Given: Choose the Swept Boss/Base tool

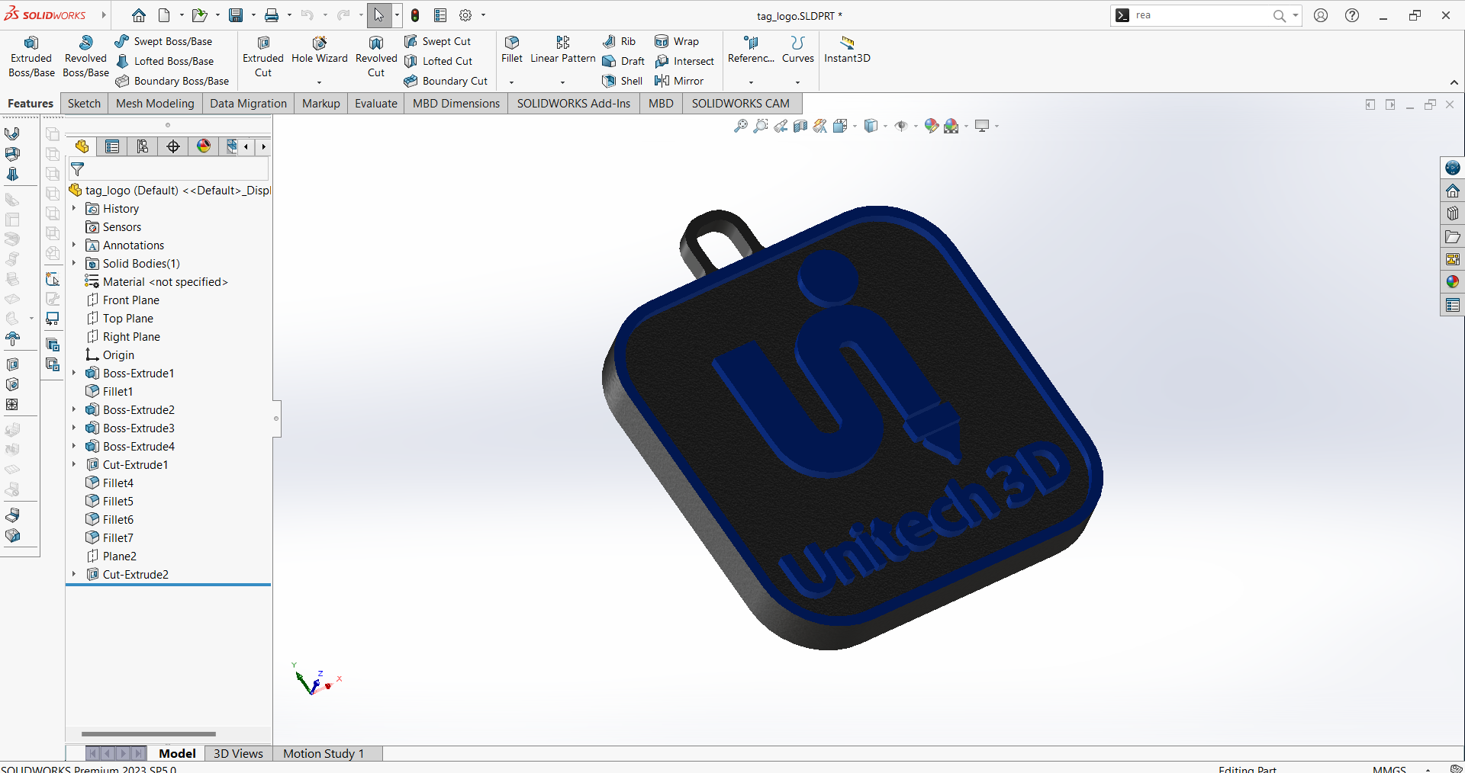Looking at the screenshot, I should point(163,41).
